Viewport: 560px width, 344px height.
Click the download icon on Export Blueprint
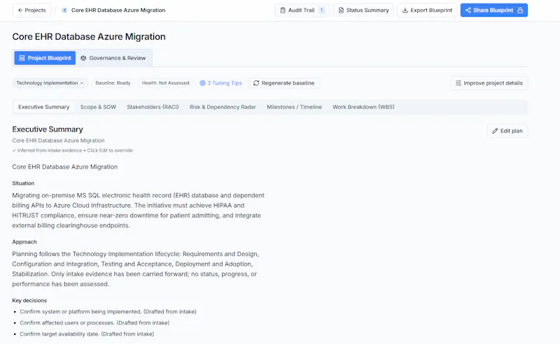coord(405,10)
